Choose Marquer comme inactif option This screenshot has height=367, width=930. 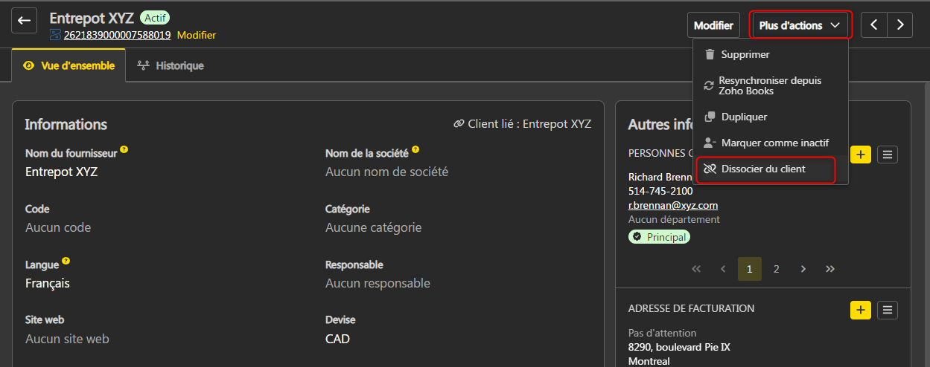(774, 143)
